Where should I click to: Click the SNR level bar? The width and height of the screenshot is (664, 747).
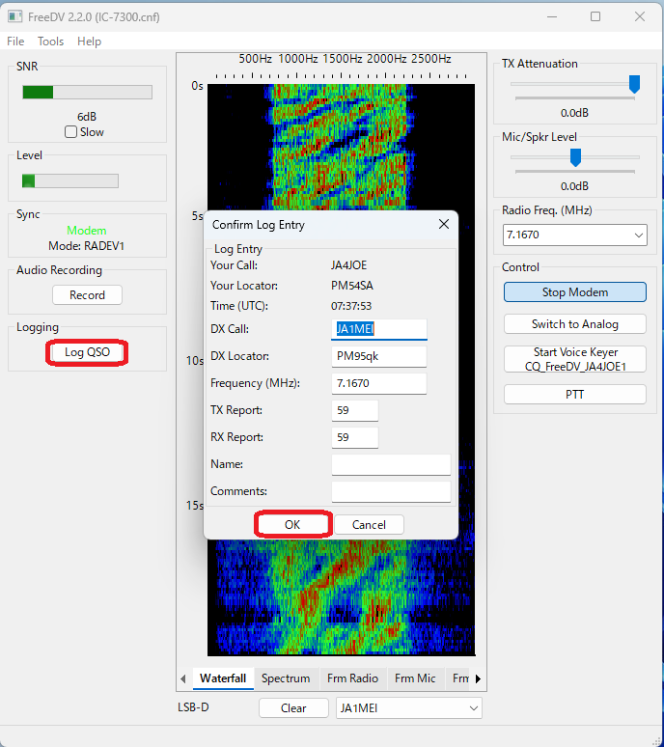[87, 92]
